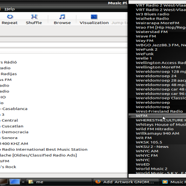Select the WKSU 2 - News station
Screen dimensions: 186x186
coord(152,146)
